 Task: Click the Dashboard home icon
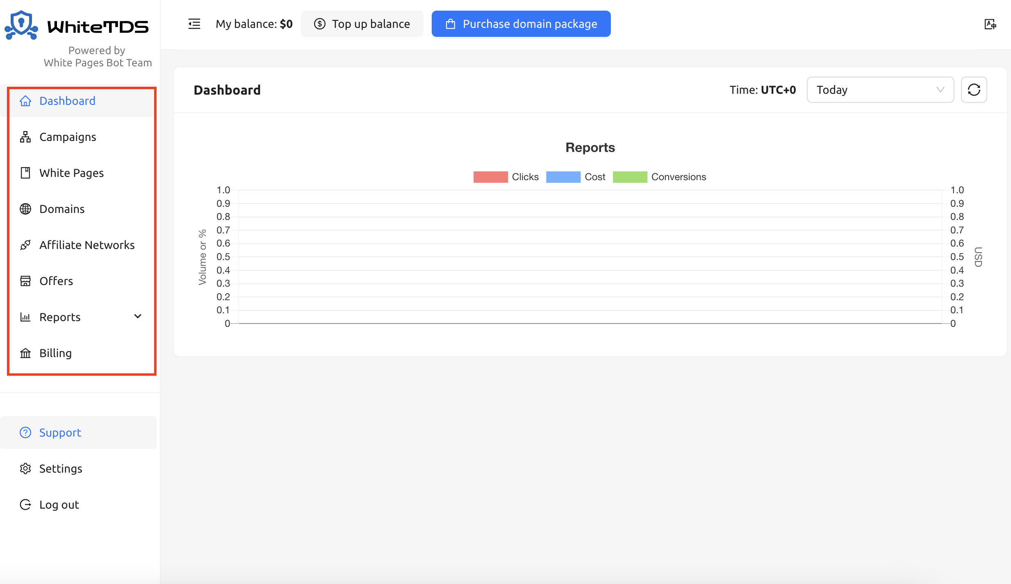point(25,101)
